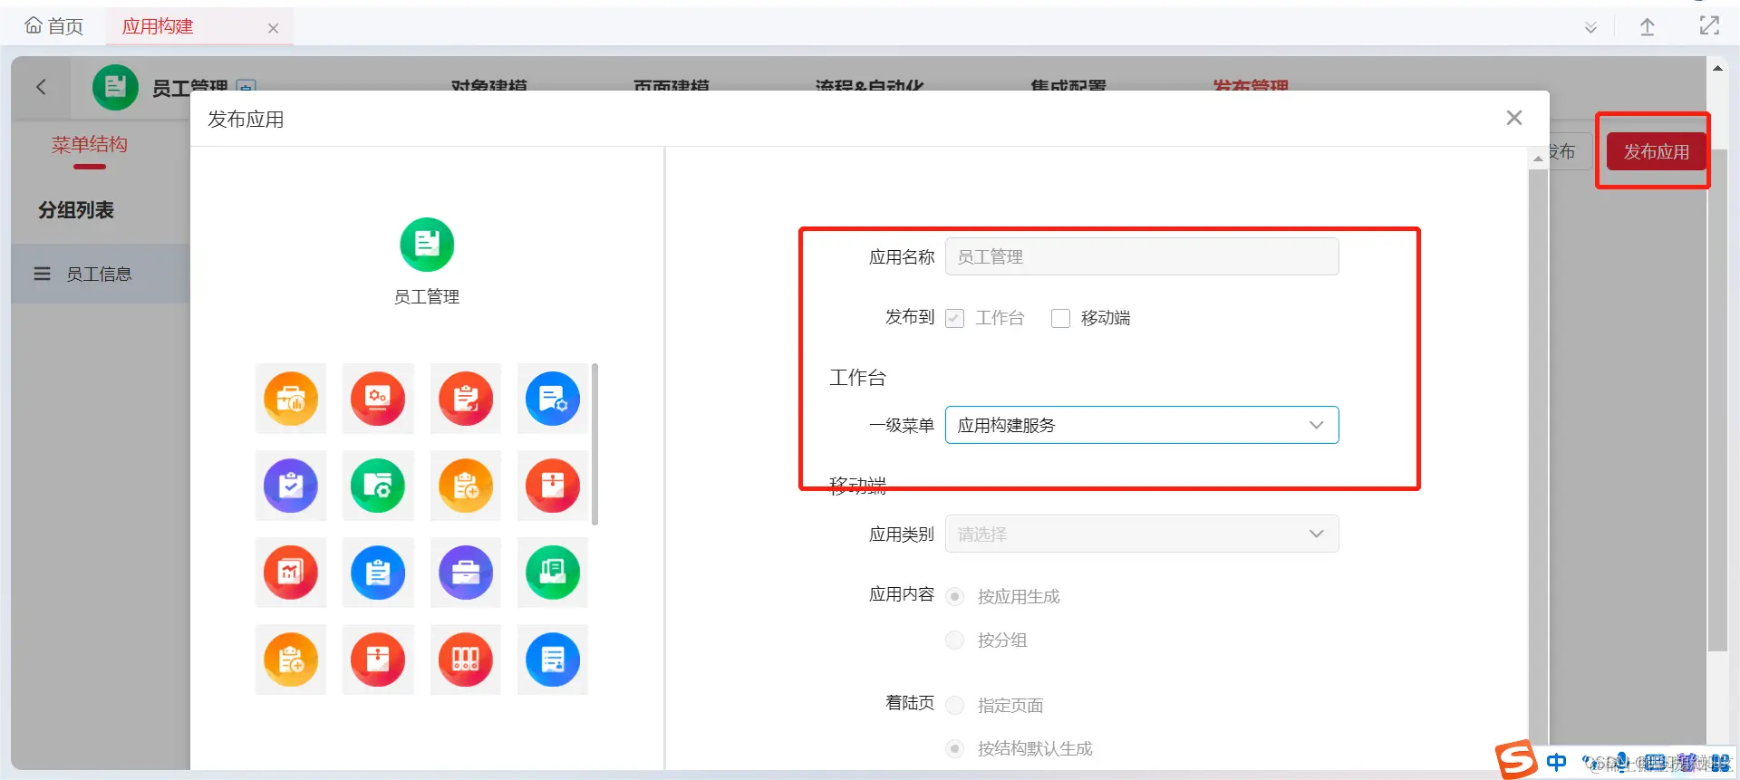Pick the orange clipboard-plus icon beside the green folder
This screenshot has width=1740, height=780.
(x=466, y=486)
